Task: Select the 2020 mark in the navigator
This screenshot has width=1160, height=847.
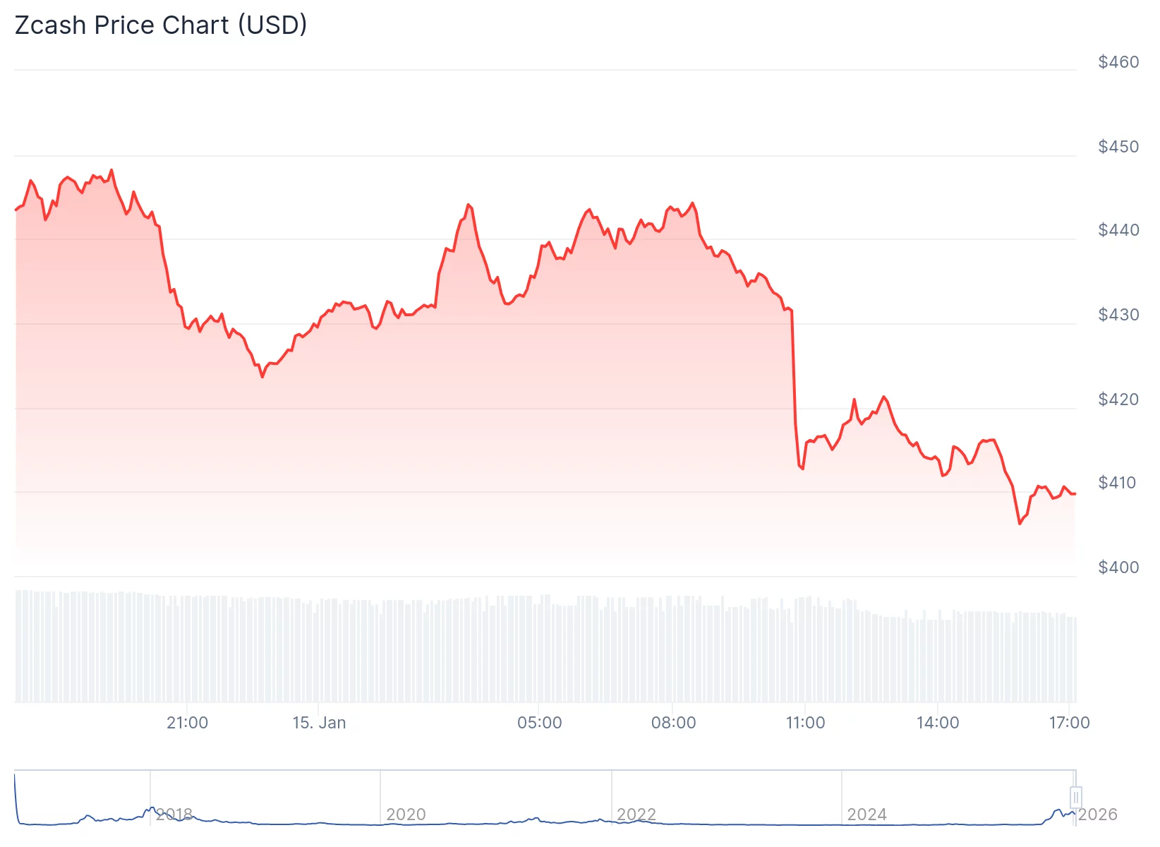Action: click(x=406, y=815)
